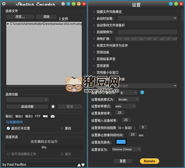Viewport: 185px width, 168px height.
Task: Switch to the 输出2 tab
Action: coord(19,116)
